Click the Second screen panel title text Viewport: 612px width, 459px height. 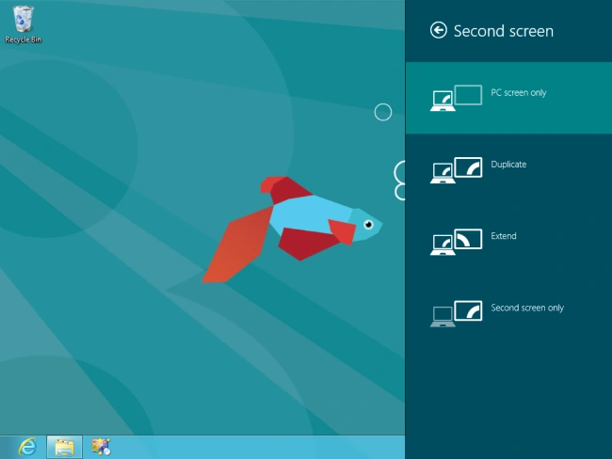tap(504, 31)
